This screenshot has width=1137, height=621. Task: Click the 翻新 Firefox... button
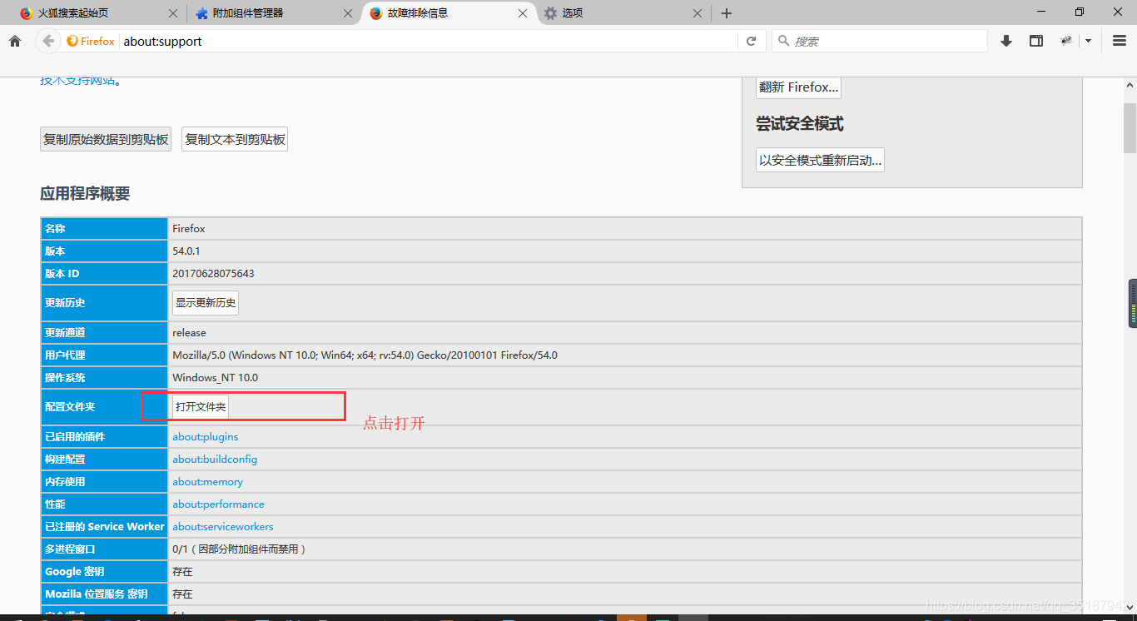798,87
